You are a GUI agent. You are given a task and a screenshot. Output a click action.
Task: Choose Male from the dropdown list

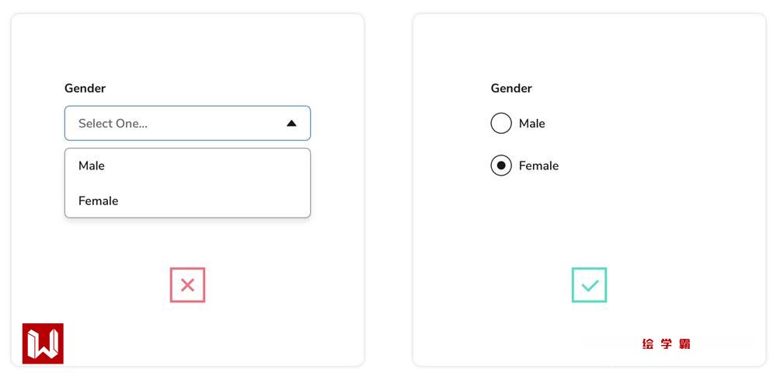point(92,166)
